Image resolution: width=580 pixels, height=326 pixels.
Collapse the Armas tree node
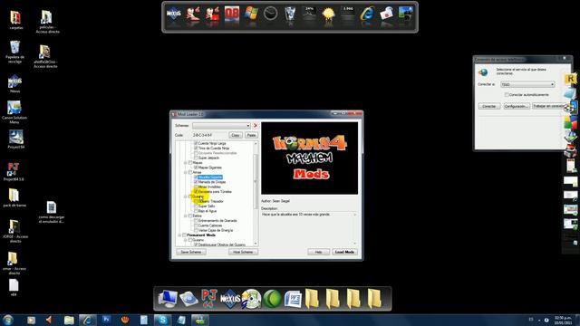click(185, 172)
